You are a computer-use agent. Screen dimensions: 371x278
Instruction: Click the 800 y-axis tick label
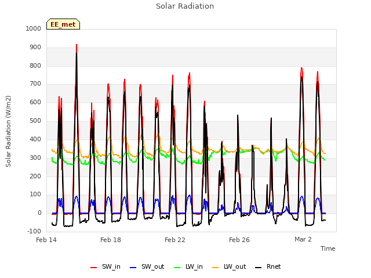tap(35, 65)
